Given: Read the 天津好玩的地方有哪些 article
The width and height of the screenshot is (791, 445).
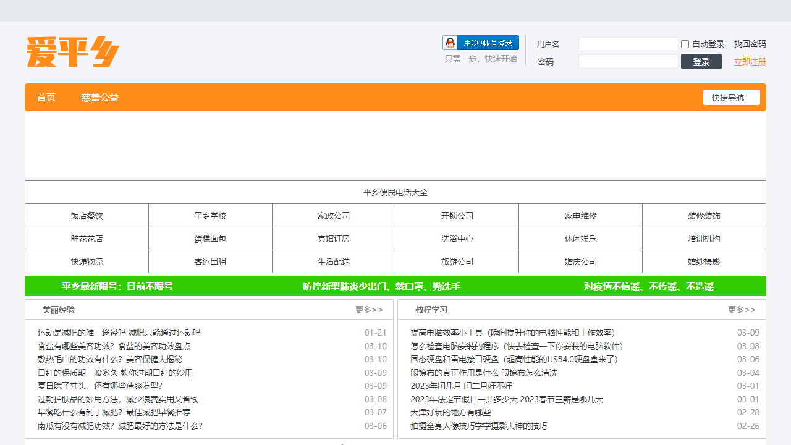Looking at the screenshot, I should (450, 412).
